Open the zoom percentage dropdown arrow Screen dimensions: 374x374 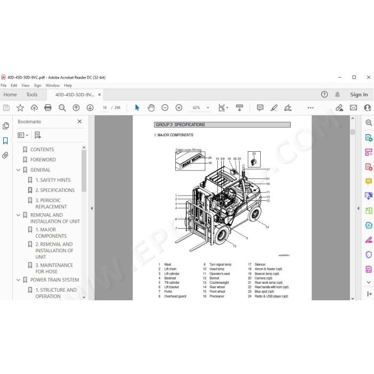click(208, 108)
